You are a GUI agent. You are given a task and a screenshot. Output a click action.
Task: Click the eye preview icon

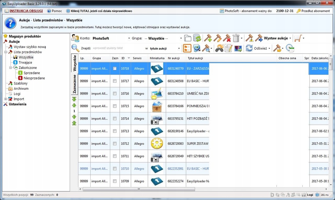point(197,48)
